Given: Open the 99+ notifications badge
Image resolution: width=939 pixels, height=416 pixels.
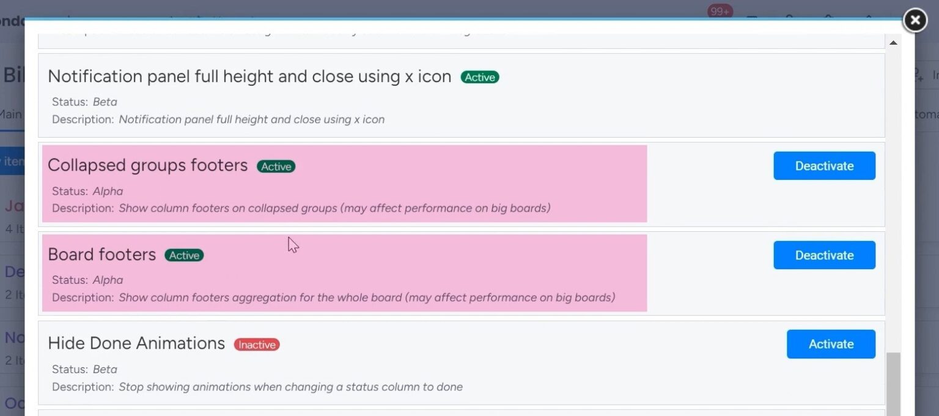Looking at the screenshot, I should click(719, 10).
